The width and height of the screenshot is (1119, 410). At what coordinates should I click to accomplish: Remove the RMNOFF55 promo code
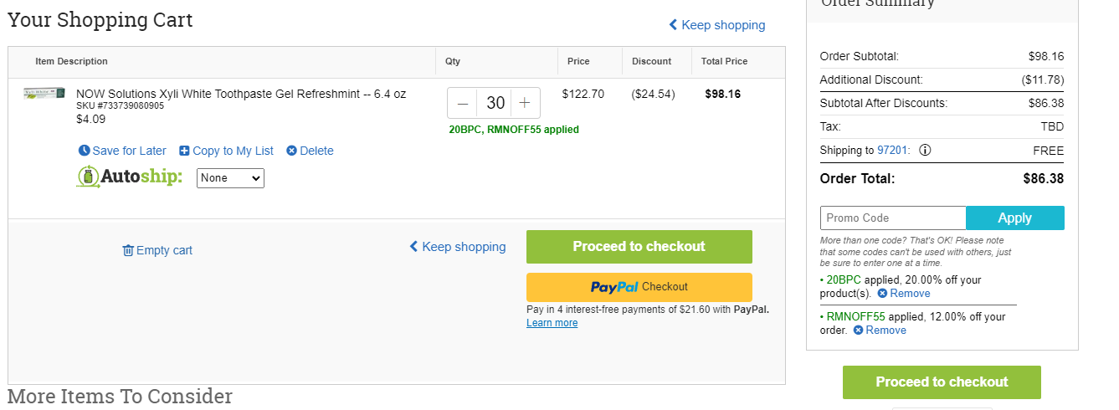(x=880, y=331)
